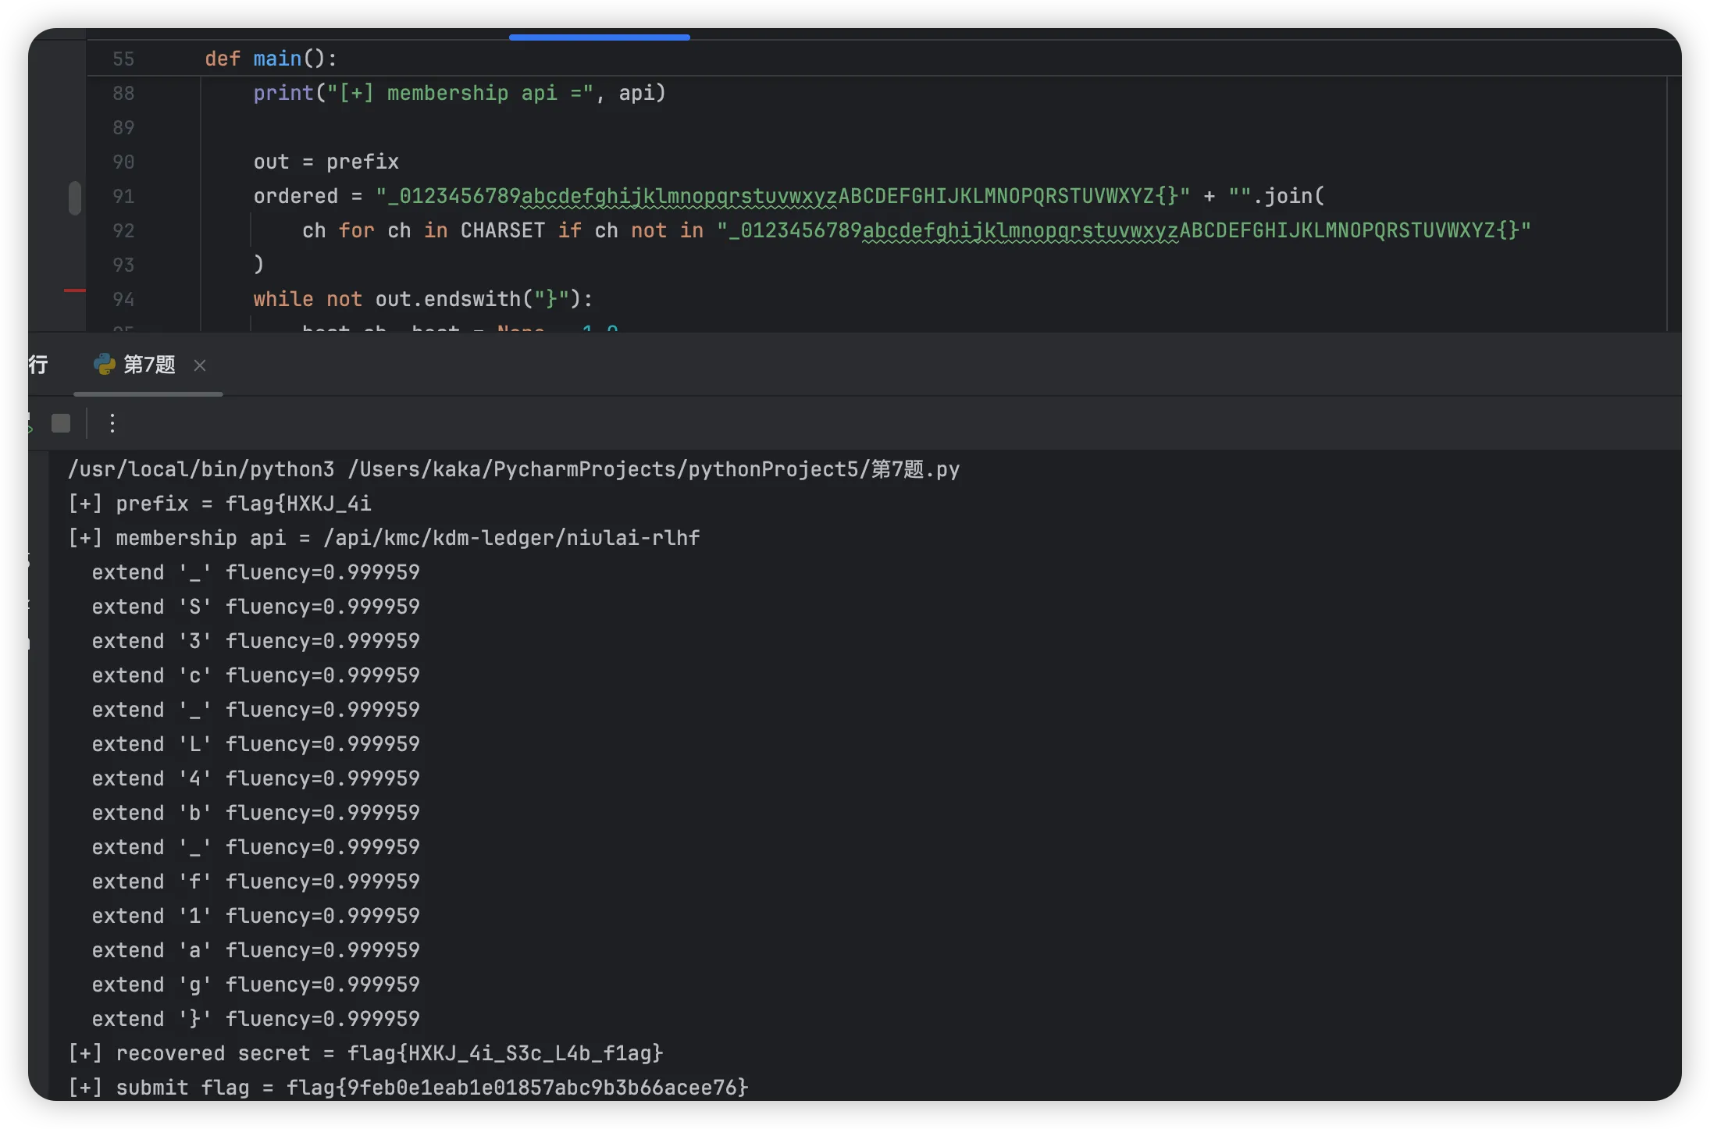This screenshot has height=1129, width=1710.
Task: Click '[+] prefix = flag{HXKJ_4i' output
Action: [219, 504]
